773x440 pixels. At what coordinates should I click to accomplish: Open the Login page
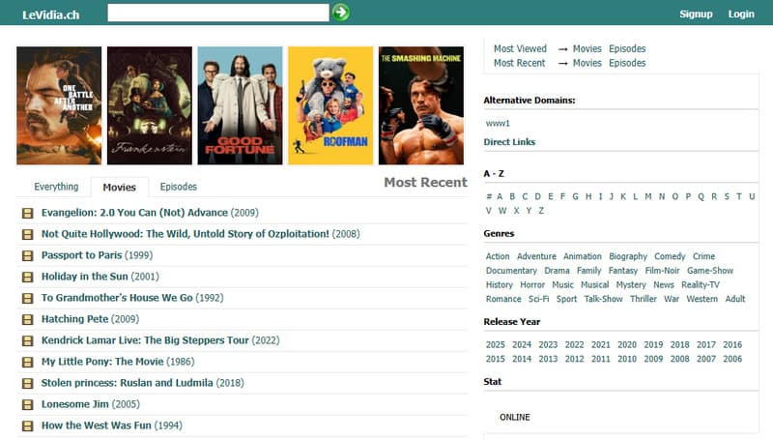click(x=741, y=14)
